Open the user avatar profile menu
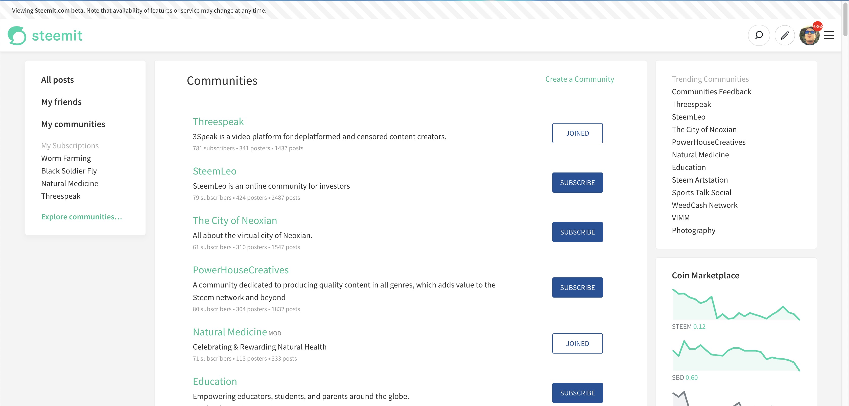Image resolution: width=849 pixels, height=406 pixels. 809,36
